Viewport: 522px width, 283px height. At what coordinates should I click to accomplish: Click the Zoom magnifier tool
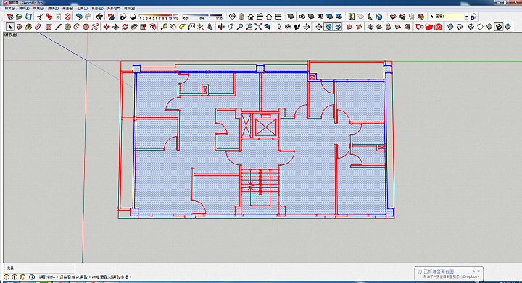[240, 27]
